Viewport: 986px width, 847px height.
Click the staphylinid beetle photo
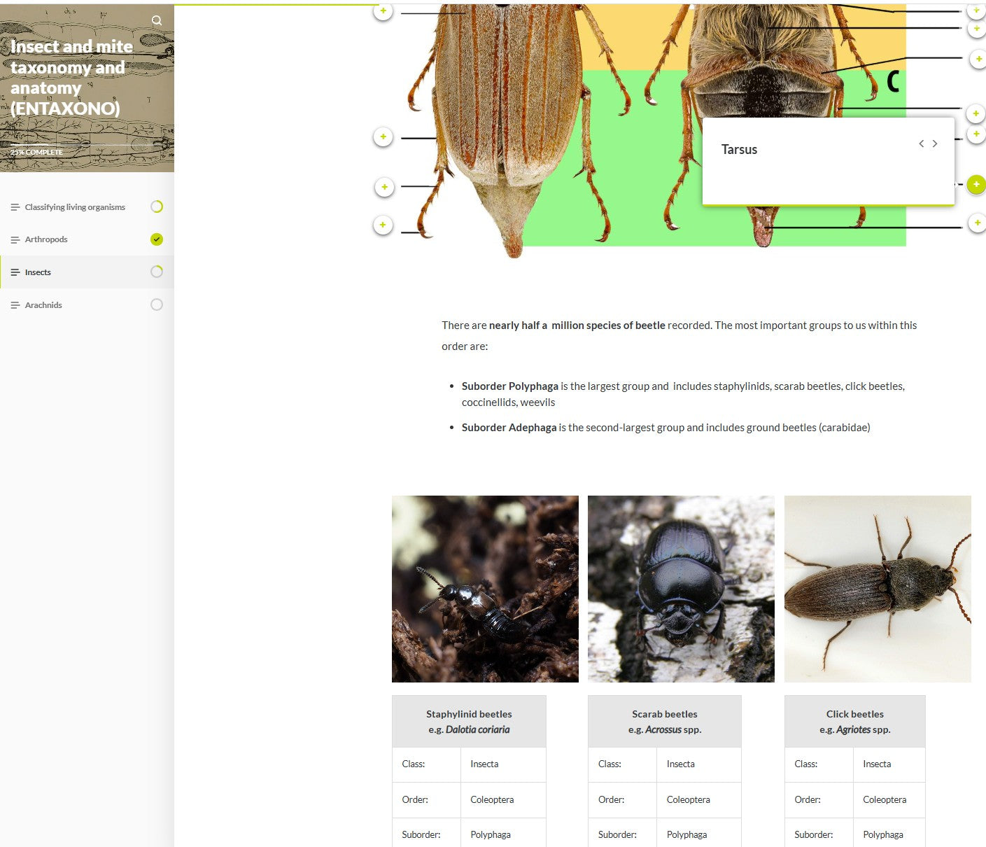tap(485, 589)
